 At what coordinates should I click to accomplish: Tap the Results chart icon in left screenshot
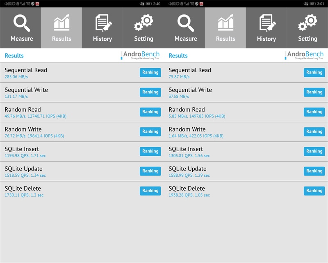tap(61, 24)
